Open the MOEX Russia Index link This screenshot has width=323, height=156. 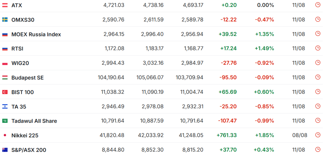click(x=36, y=34)
